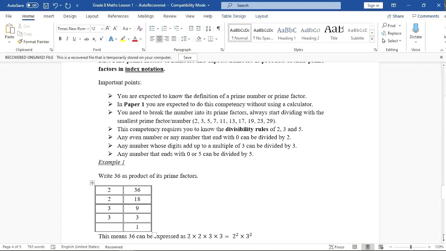Open the Mailings tab

click(x=146, y=16)
